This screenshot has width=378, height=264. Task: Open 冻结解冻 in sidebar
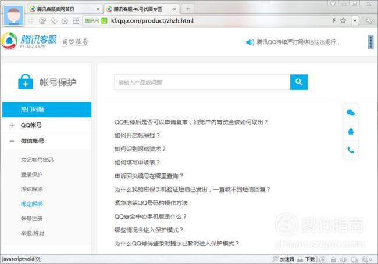pyautogui.click(x=31, y=189)
